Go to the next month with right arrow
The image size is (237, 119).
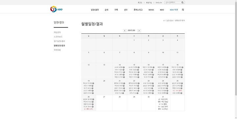139,30
